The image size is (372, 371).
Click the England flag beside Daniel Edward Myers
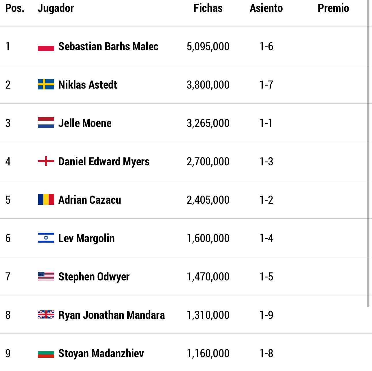(46, 161)
